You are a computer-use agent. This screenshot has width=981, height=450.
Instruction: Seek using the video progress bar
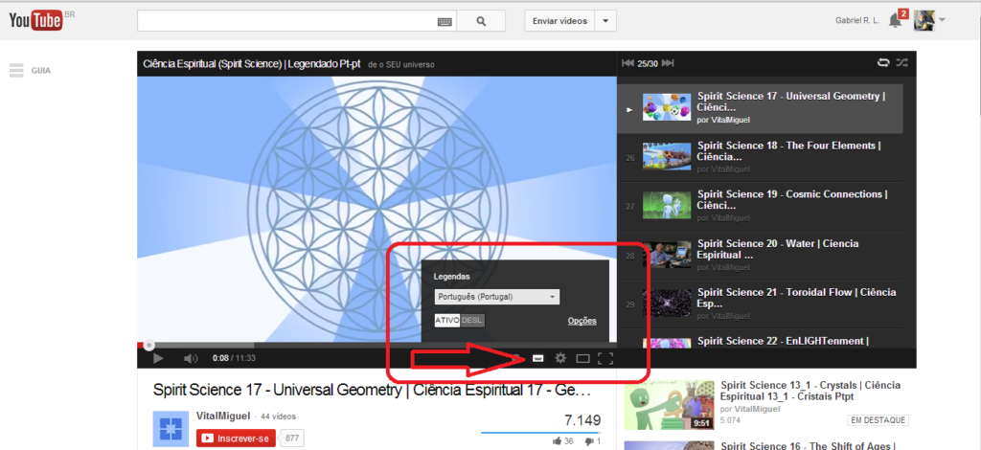tap(376, 345)
